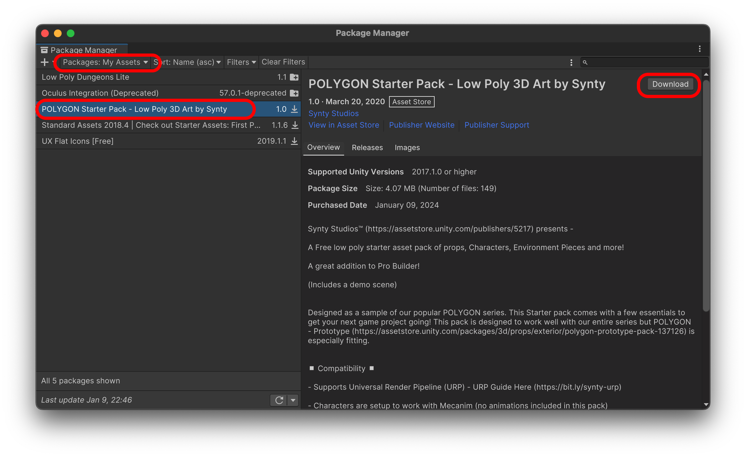Click the refresh list icon
Image resolution: width=746 pixels, height=457 pixels.
coord(279,400)
